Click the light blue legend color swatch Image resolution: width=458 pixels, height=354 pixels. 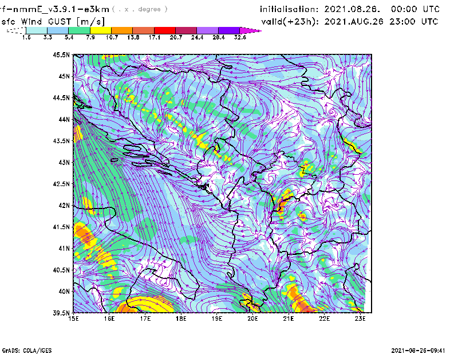(58, 30)
